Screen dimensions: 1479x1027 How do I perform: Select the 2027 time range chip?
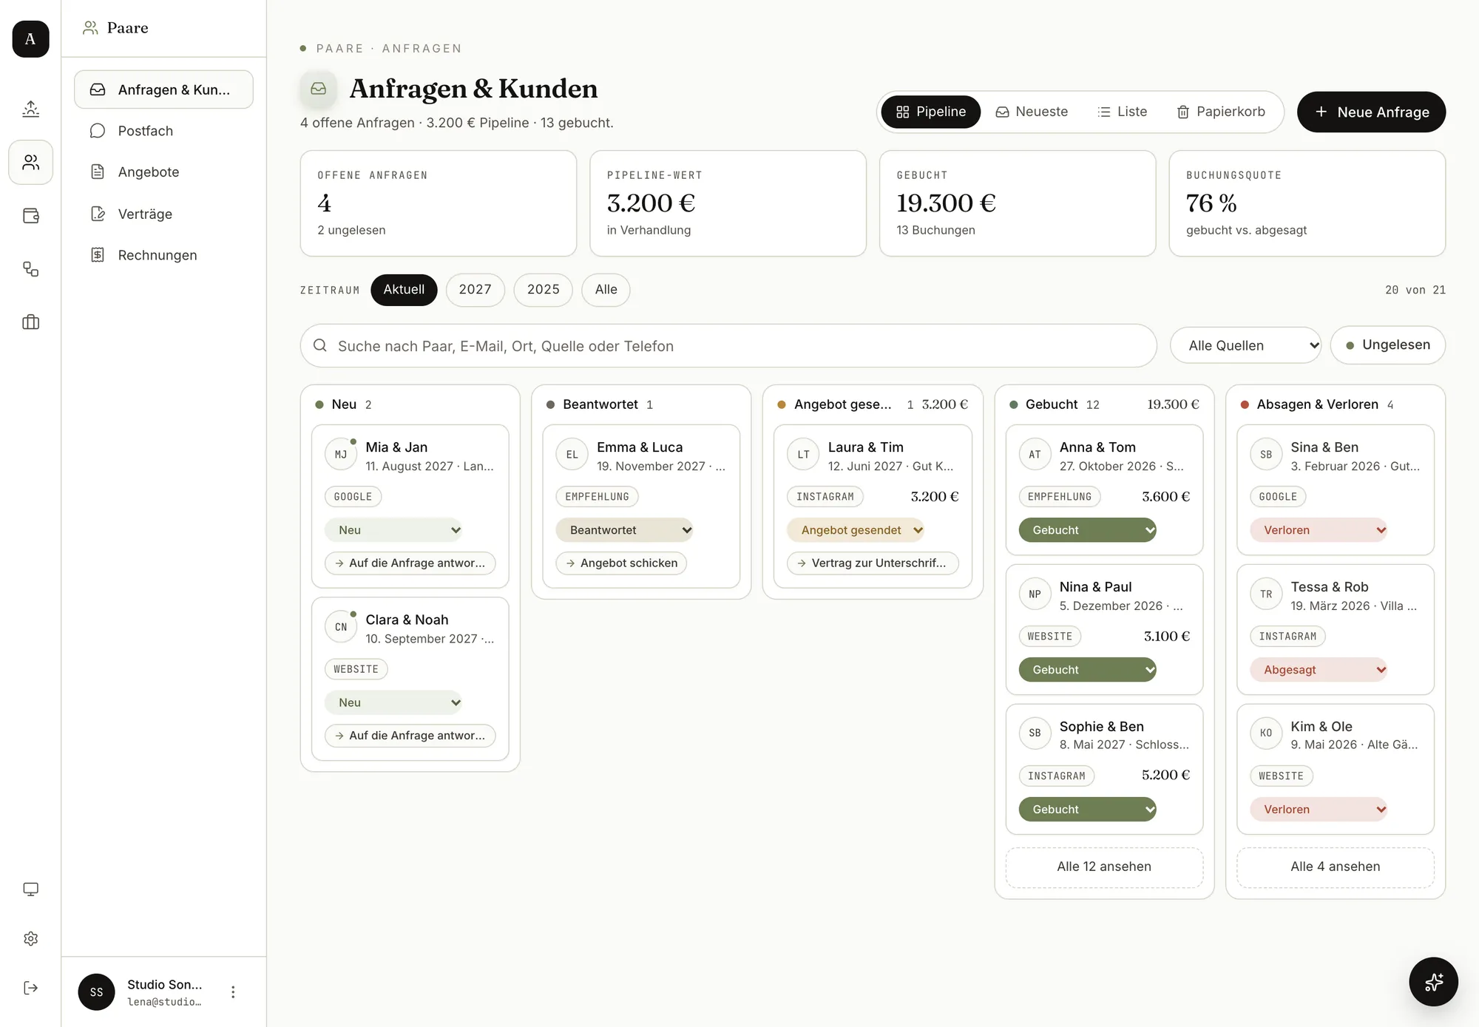pyautogui.click(x=475, y=290)
